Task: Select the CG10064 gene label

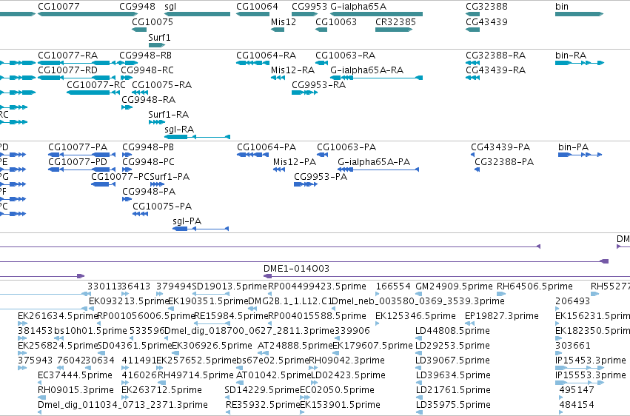Action: pos(257,7)
